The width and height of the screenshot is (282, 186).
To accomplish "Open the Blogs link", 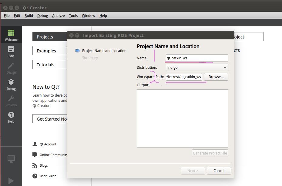I will point(44,165).
